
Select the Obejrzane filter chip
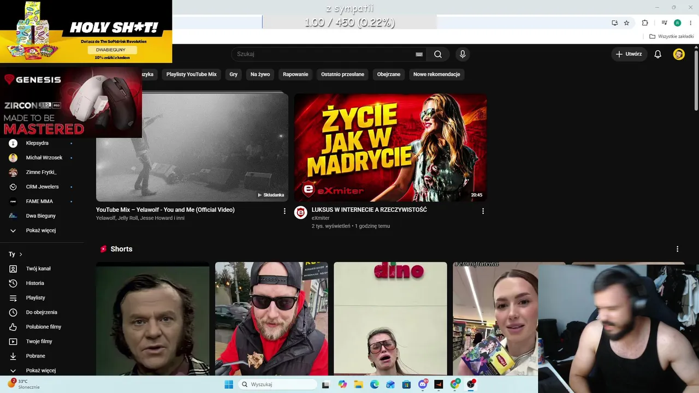point(389,74)
